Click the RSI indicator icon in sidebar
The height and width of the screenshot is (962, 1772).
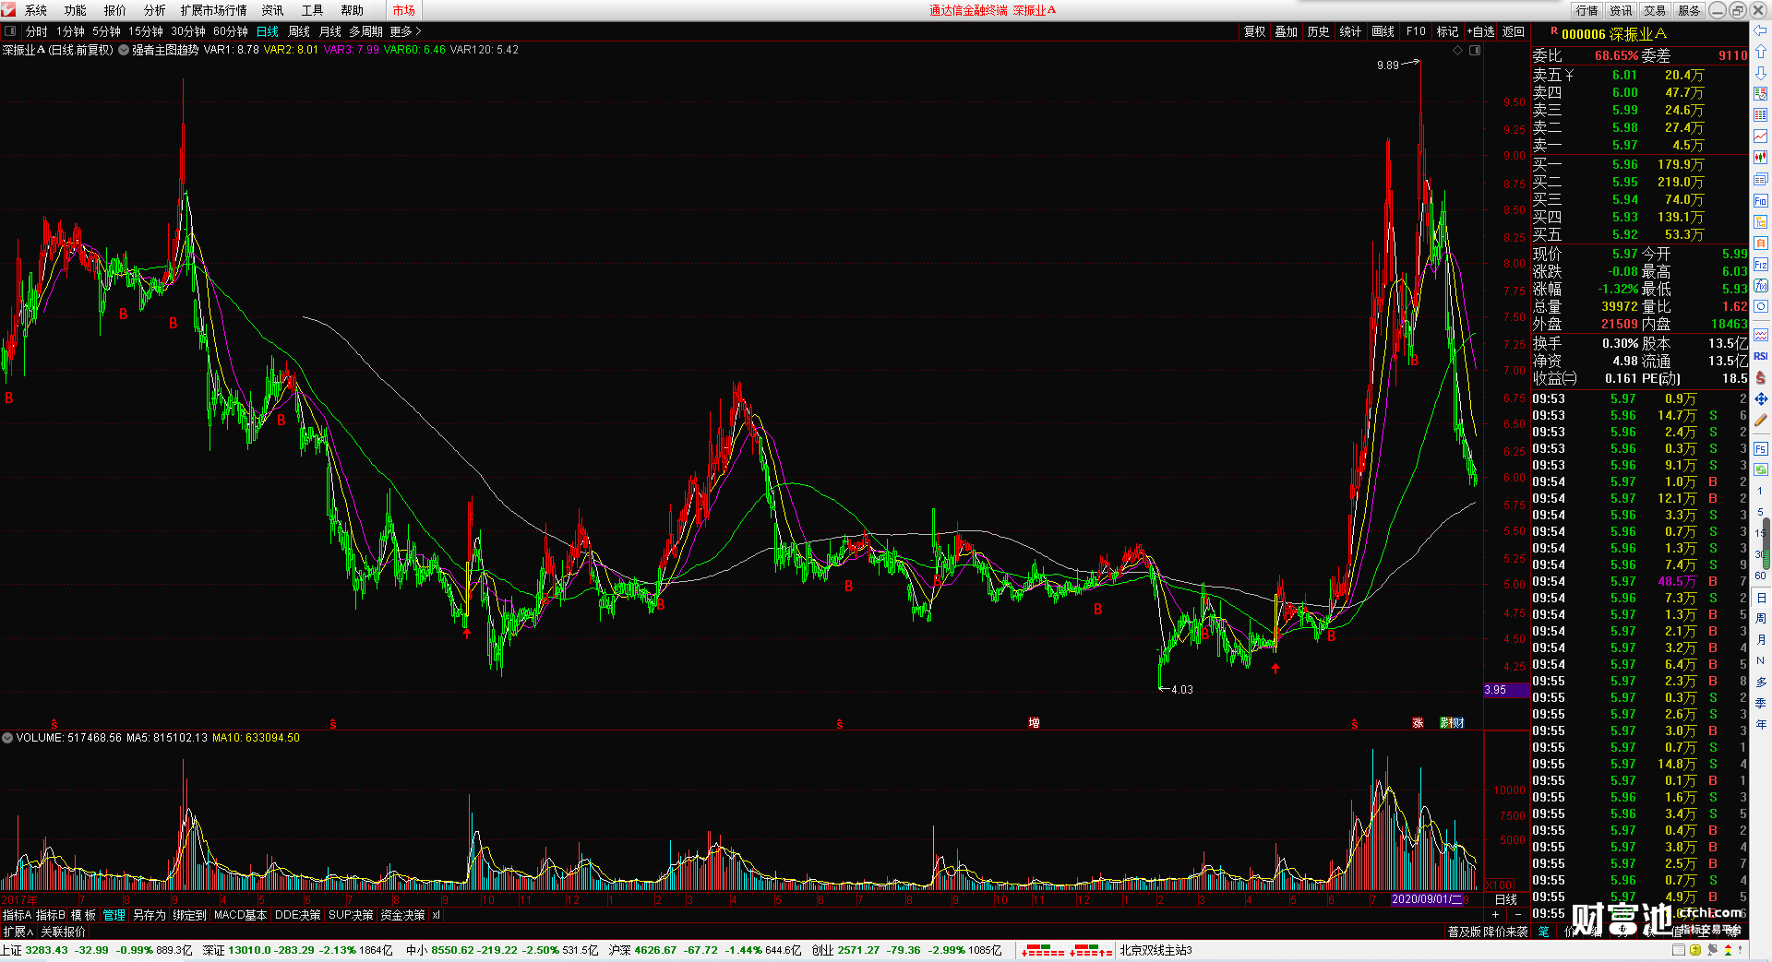pyautogui.click(x=1760, y=356)
